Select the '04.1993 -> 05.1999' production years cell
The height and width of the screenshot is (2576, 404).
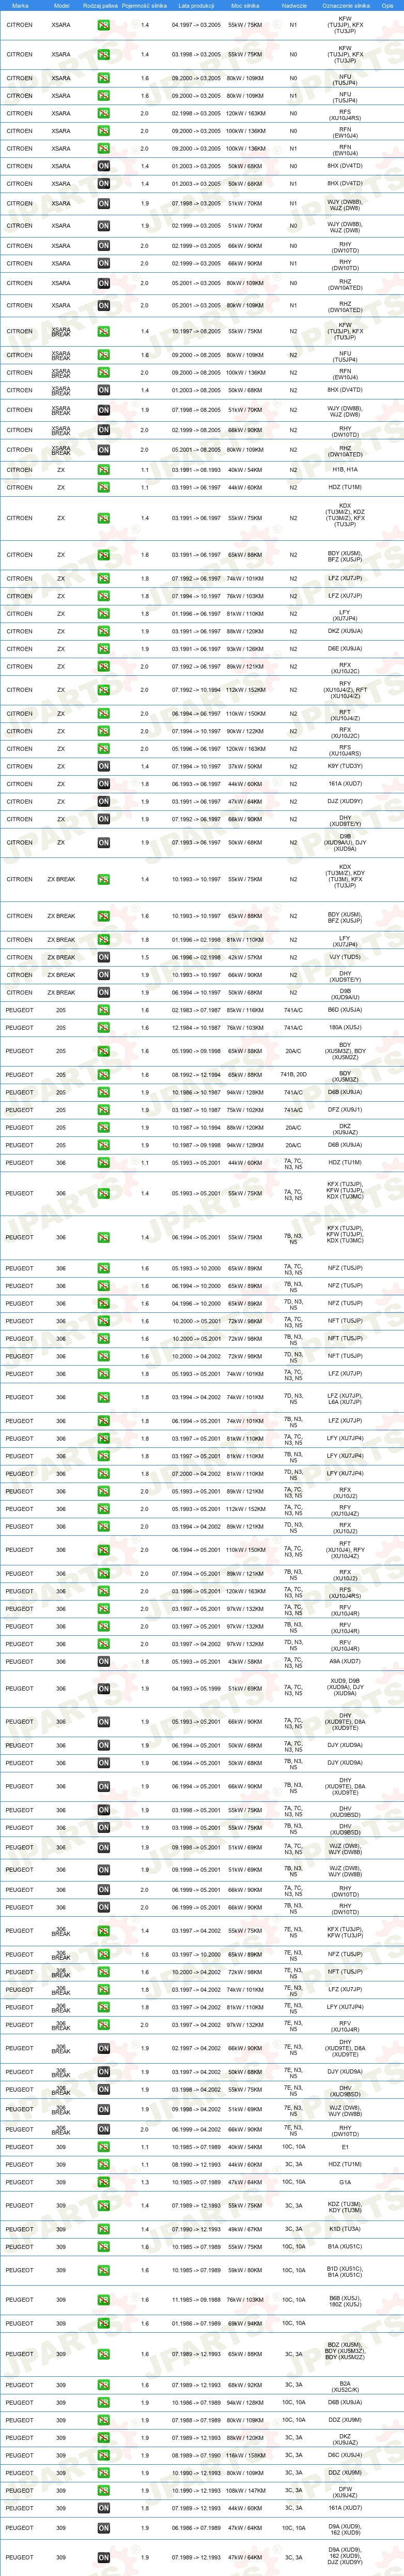pyautogui.click(x=196, y=1689)
